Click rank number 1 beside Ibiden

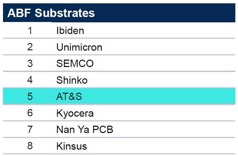(30, 31)
